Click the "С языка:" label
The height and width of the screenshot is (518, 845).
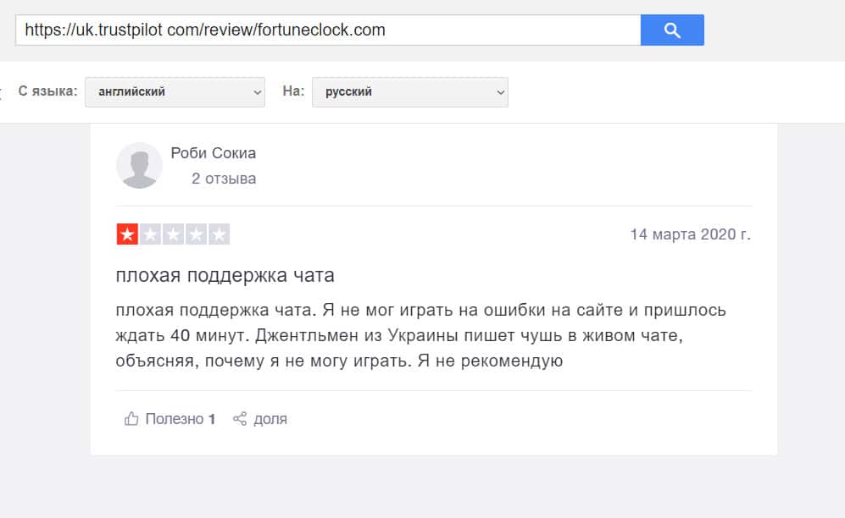click(x=47, y=91)
